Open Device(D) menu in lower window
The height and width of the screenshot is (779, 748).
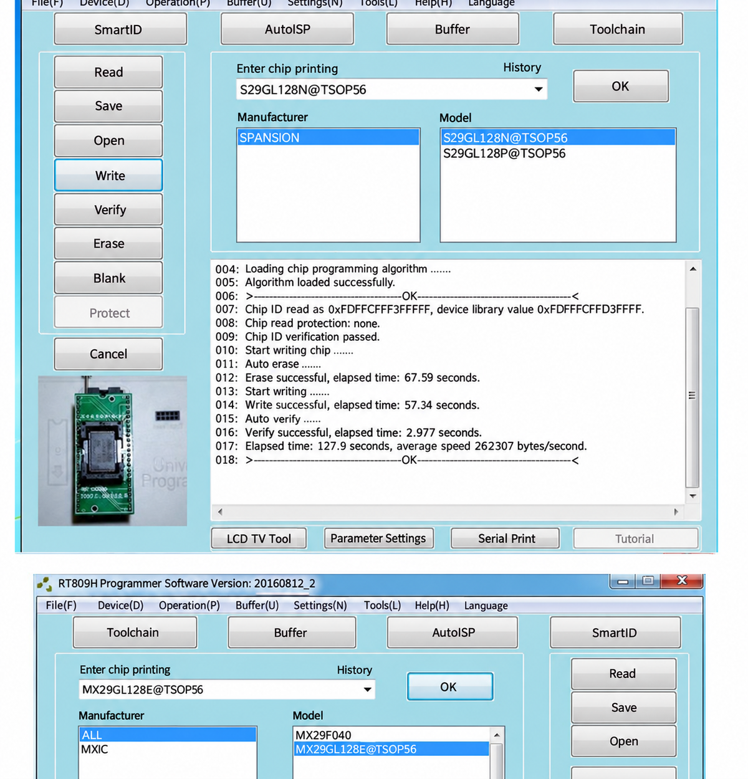point(120,606)
